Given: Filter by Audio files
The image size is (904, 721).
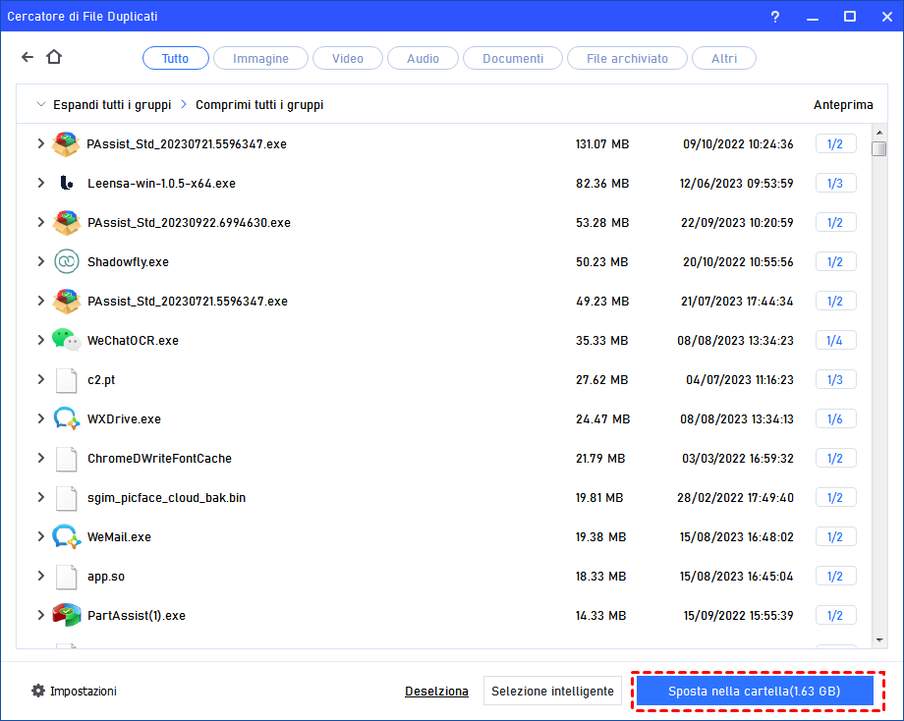Looking at the screenshot, I should click(x=423, y=58).
